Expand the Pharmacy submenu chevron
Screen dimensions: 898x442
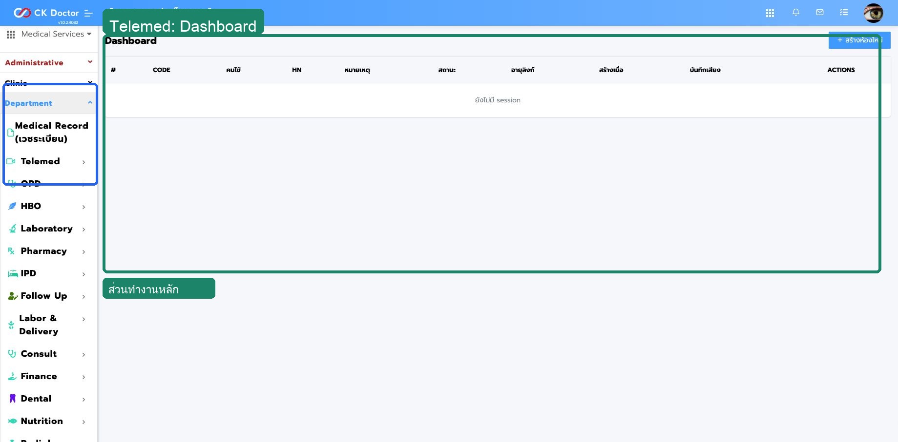coord(84,252)
